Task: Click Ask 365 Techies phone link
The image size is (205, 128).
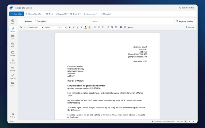Action: tap(187, 8)
